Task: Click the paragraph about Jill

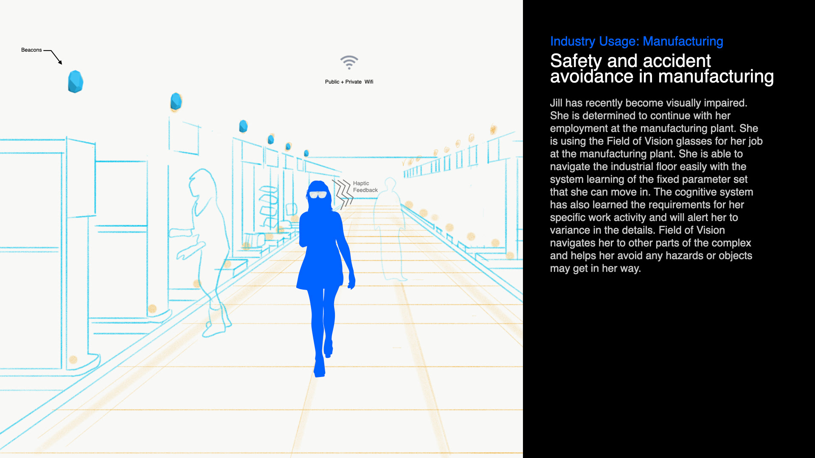Action: pyautogui.click(x=656, y=186)
